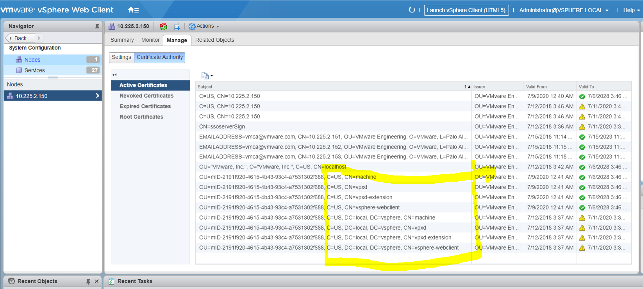This screenshot has width=643, height=289.
Task: Launch vSphere Client (HTML5)
Action: [x=466, y=10]
